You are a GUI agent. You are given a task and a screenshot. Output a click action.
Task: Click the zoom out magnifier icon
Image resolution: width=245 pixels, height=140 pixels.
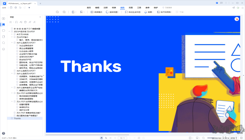[57, 12]
